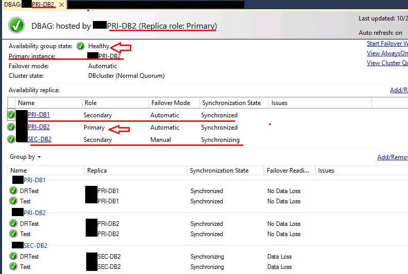This screenshot has height=274, width=408.
Task: Click the green Availability group state icon
Action: click(81, 46)
